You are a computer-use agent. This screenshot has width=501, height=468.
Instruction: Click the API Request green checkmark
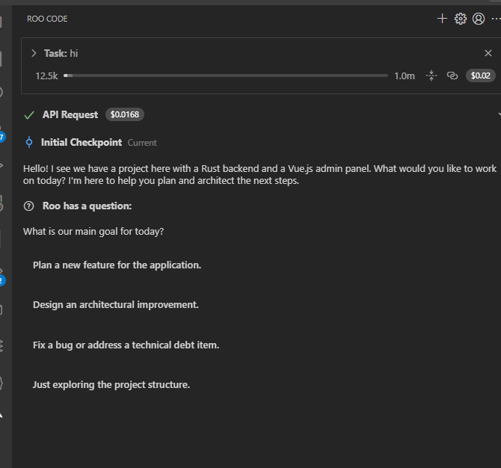click(x=29, y=115)
